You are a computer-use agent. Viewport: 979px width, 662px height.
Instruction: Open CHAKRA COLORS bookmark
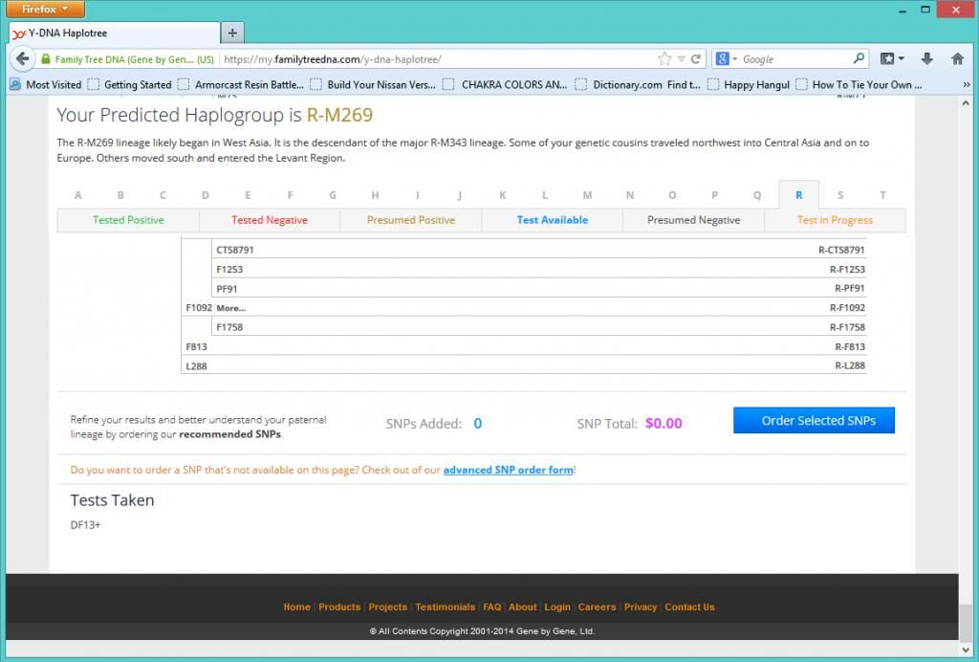point(505,84)
